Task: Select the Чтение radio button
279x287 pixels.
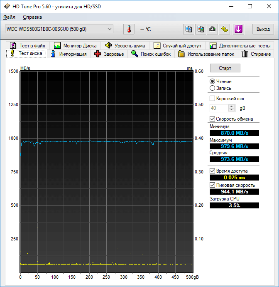Action: [x=213, y=82]
